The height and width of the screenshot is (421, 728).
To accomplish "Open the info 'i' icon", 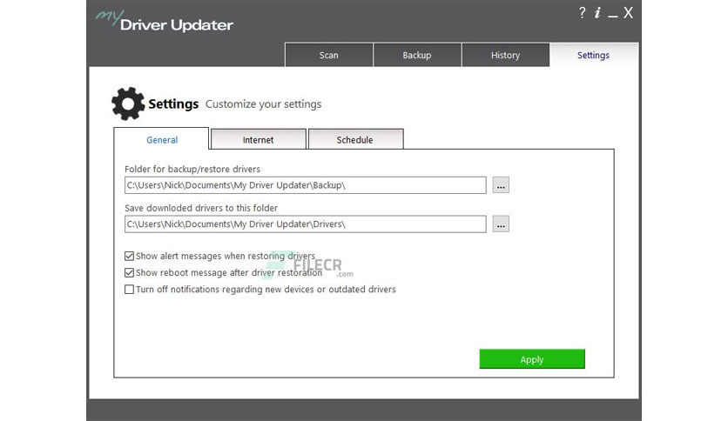I will 597,12.
